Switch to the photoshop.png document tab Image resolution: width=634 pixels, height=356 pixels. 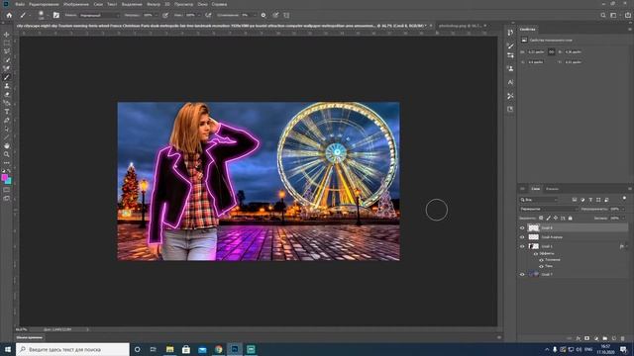(460, 26)
